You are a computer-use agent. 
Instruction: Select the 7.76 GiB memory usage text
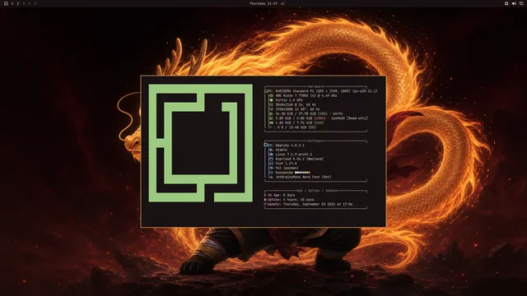pos(300,123)
